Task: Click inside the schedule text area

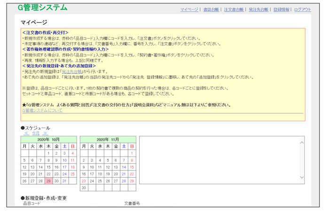Action: pos(219,160)
